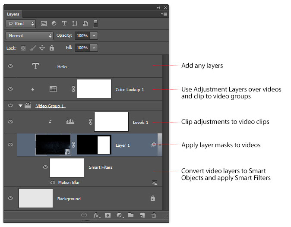Open the Layers panel flyout menu
This screenshot has height=227, width=291.
164,14
